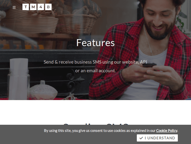
Task: Click the checkmark icon beside I UNDERSTAND
Action: pyautogui.click(x=141, y=138)
